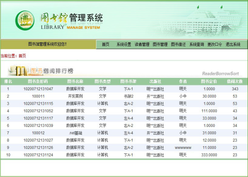Open the 图书借还 menu
The width and height of the screenshot is (248, 177).
tap(178, 44)
